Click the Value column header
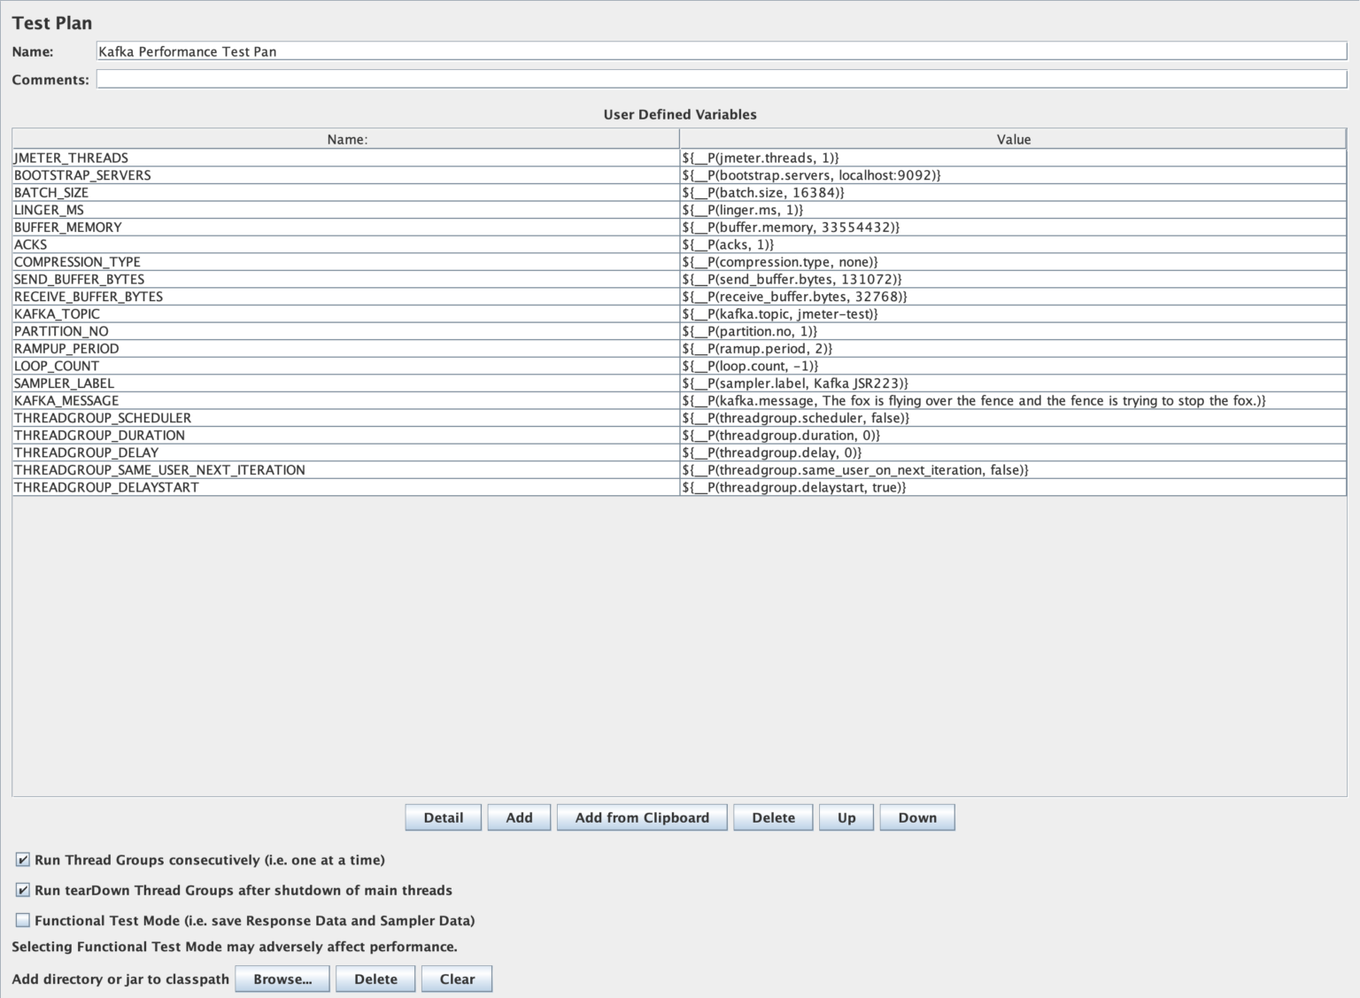1360x998 pixels. (1013, 139)
